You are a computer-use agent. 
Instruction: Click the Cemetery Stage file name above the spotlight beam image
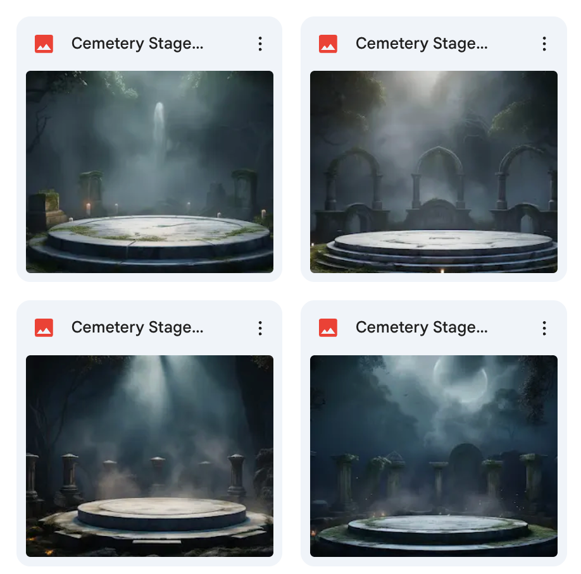click(137, 327)
